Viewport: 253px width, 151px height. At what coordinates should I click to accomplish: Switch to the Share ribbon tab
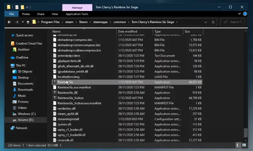(x=41, y=14)
